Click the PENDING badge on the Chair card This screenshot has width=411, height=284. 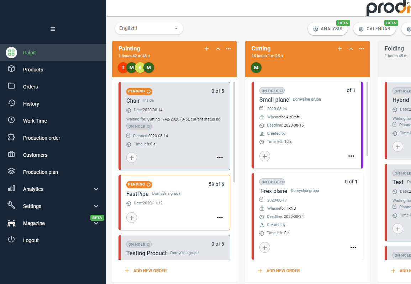click(139, 91)
